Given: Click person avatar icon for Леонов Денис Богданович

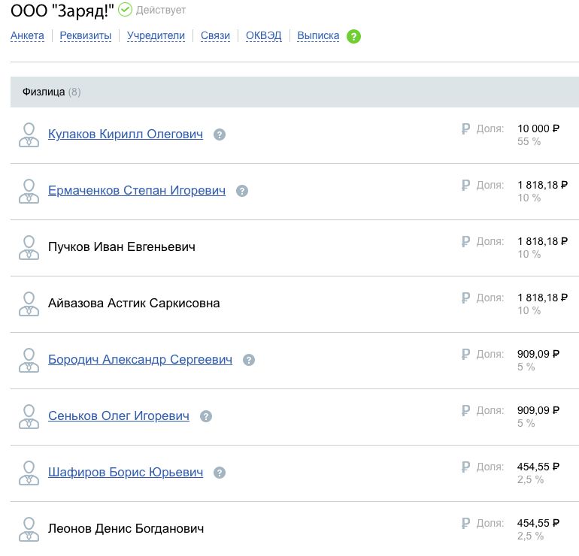Looking at the screenshot, I should coord(29,529).
